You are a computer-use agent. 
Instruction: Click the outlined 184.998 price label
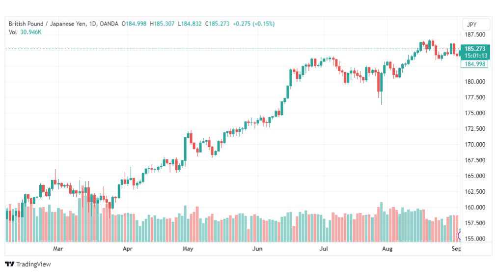(474, 64)
